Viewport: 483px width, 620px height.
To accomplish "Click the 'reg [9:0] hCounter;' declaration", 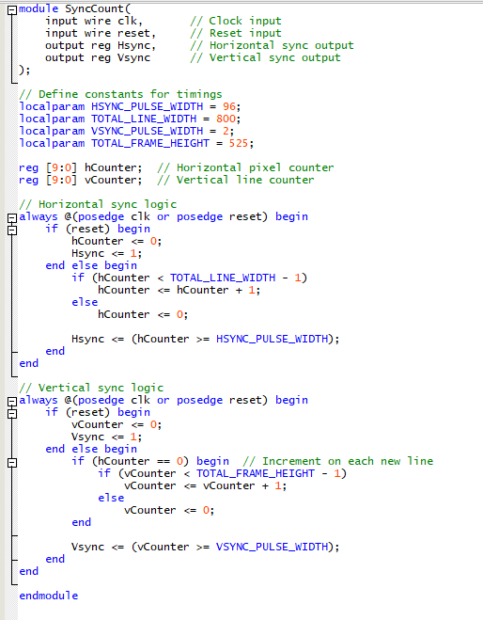I will [80, 167].
